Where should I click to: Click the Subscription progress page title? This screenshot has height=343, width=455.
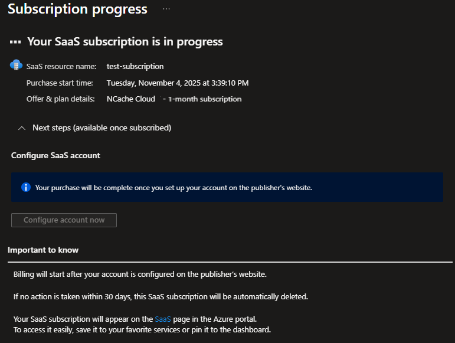click(77, 9)
